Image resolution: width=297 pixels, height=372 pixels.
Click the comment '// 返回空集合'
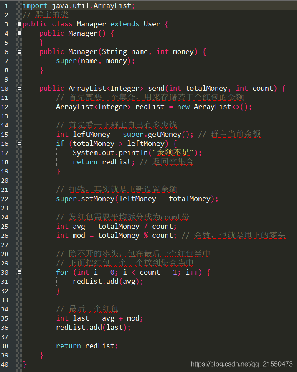(167, 162)
